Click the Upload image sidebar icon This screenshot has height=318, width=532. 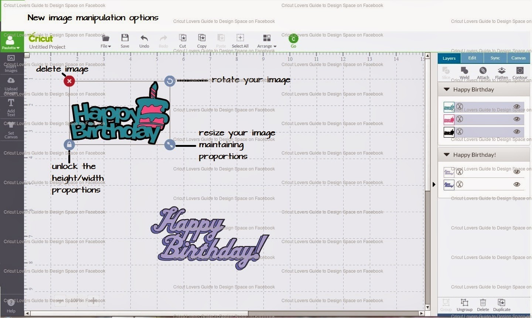click(x=11, y=84)
